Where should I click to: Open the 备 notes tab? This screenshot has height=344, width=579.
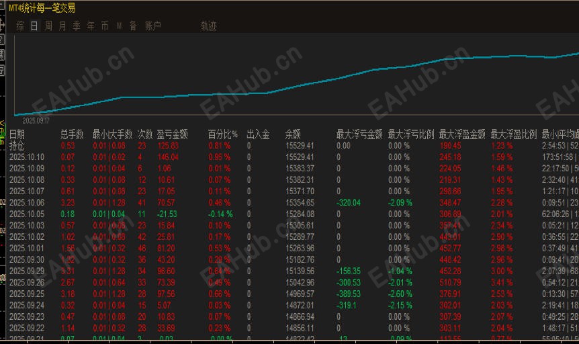133,26
